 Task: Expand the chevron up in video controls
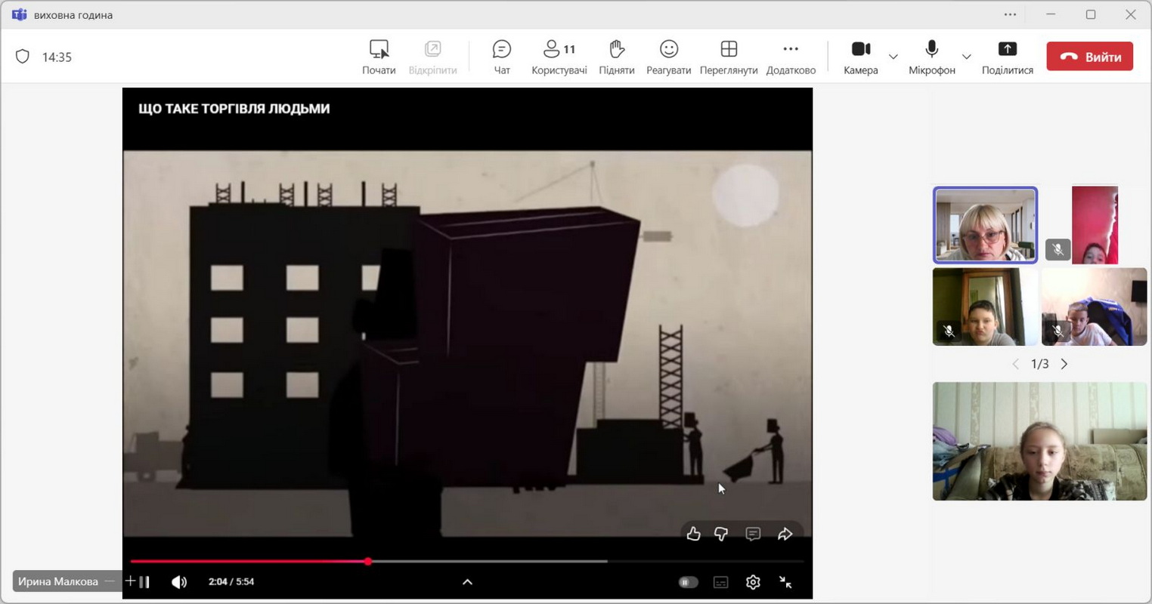point(467,581)
